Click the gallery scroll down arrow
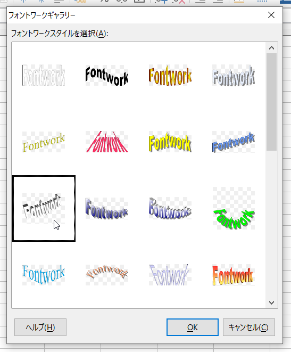The width and height of the screenshot is (291, 352). tap(271, 302)
